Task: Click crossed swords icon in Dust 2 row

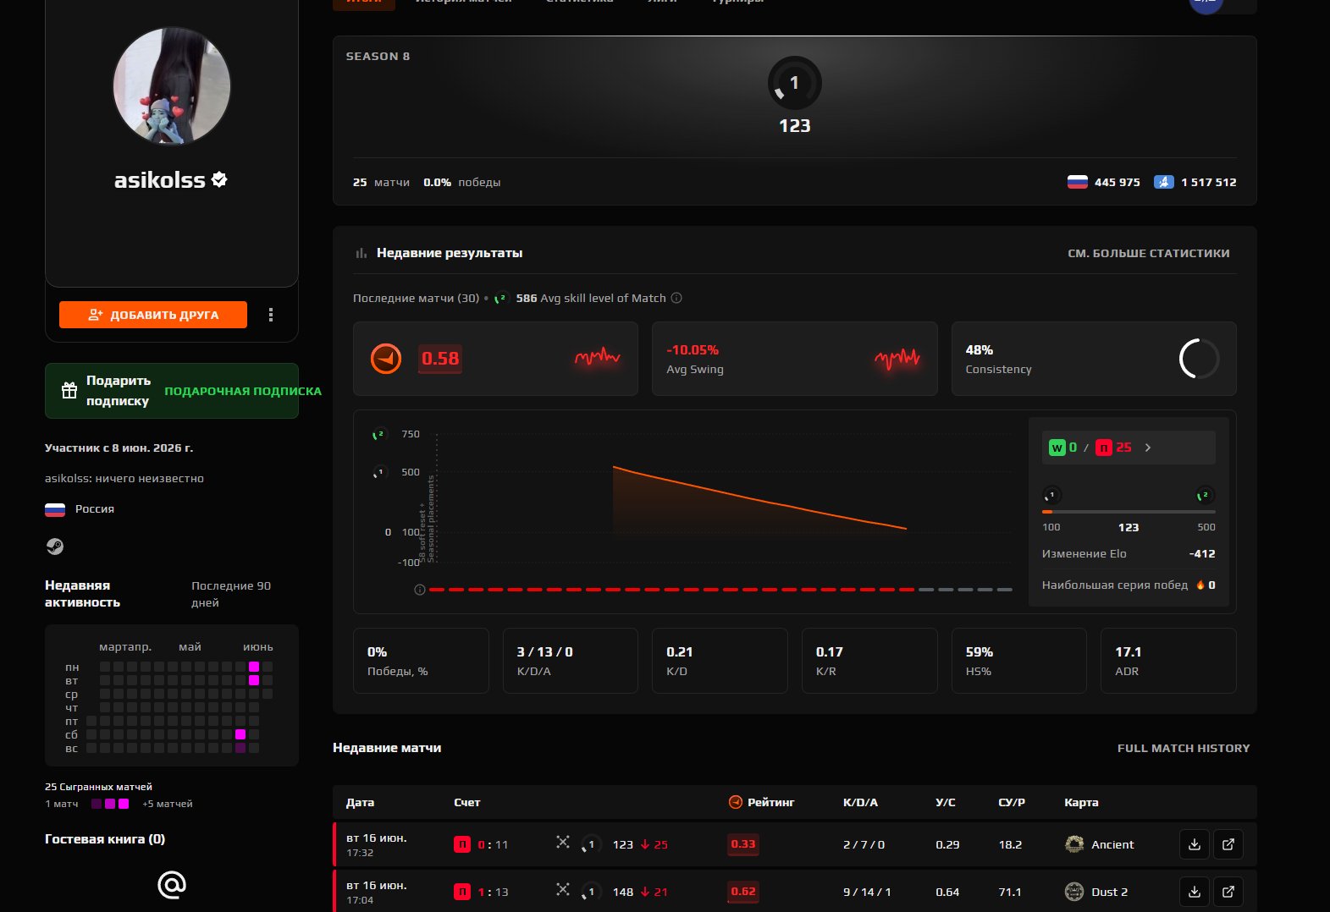Action: coord(563,889)
